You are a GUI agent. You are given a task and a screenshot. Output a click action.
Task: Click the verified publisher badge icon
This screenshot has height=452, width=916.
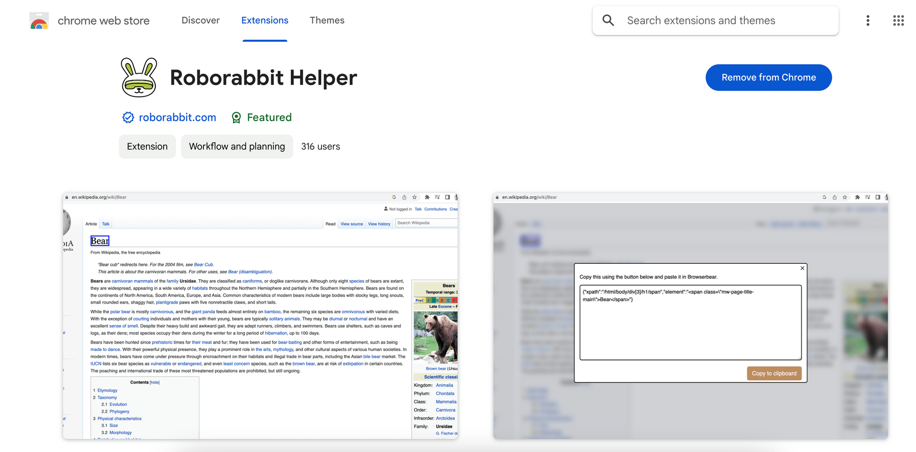click(x=128, y=117)
